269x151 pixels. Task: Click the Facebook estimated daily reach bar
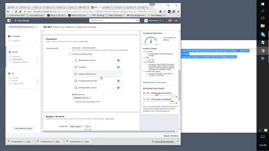tap(160, 95)
